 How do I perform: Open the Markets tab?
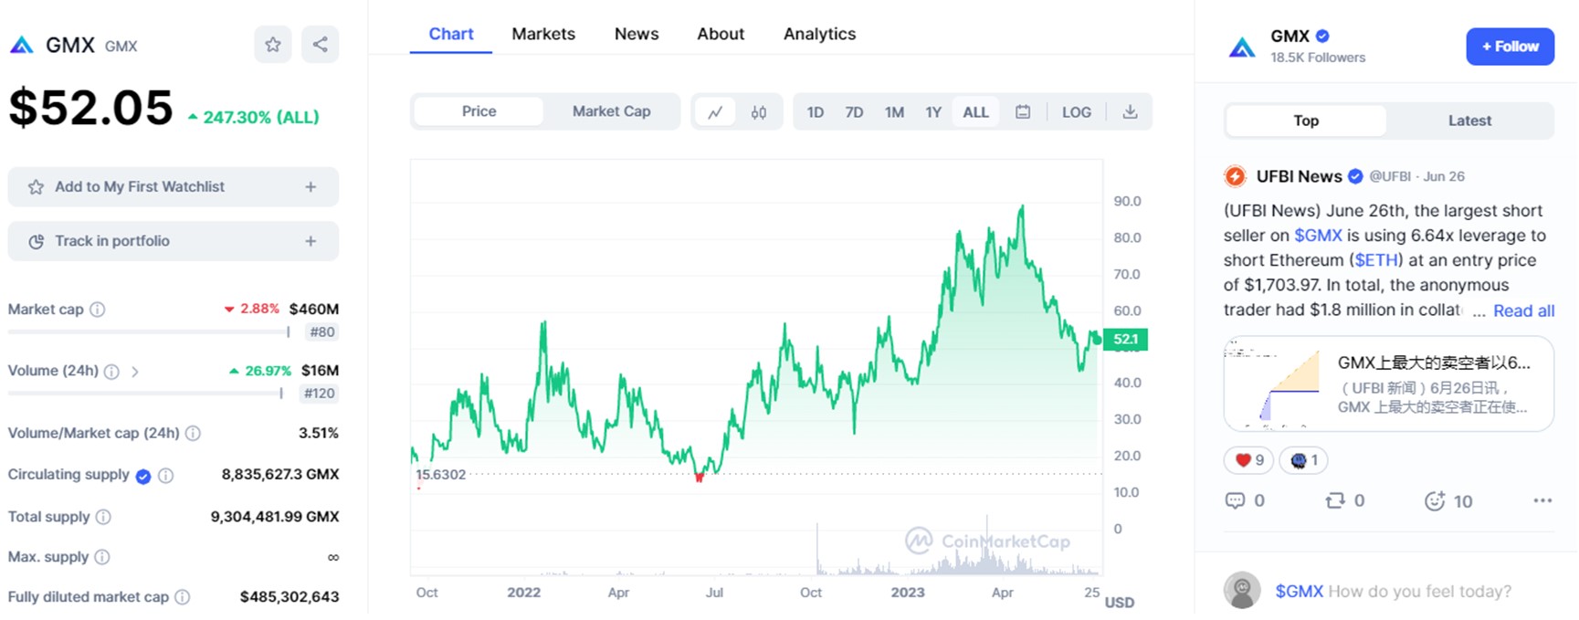coord(543,34)
